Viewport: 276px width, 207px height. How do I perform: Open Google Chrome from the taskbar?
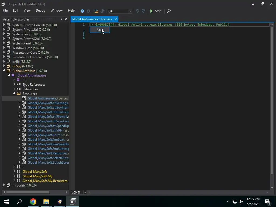(x=33, y=202)
